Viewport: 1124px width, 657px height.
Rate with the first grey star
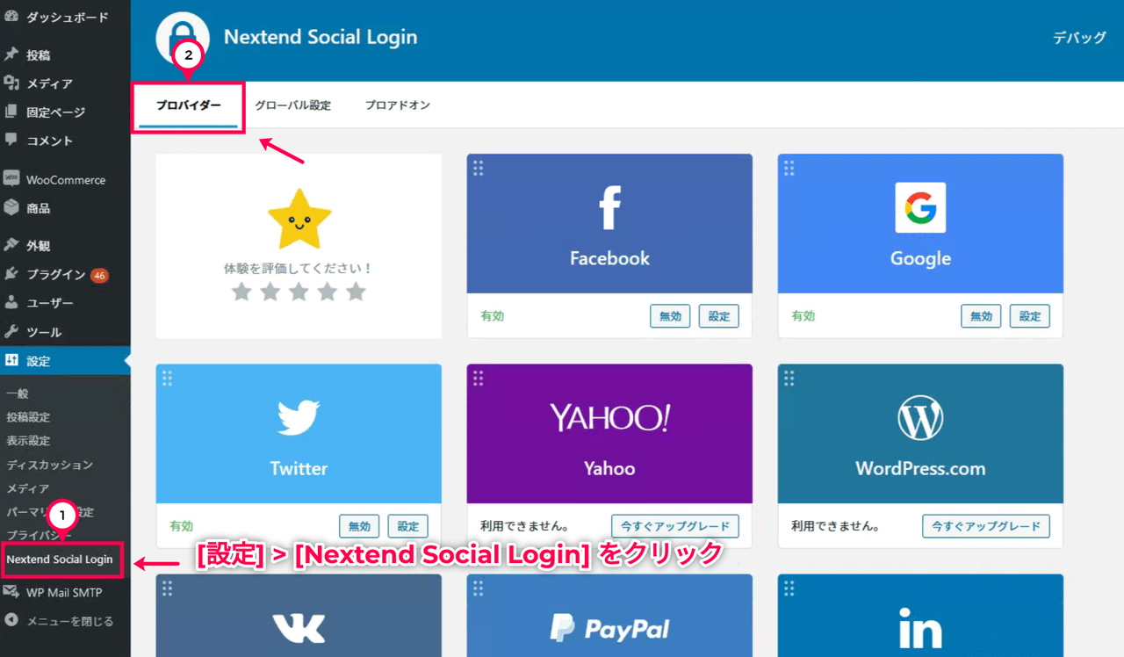241,292
